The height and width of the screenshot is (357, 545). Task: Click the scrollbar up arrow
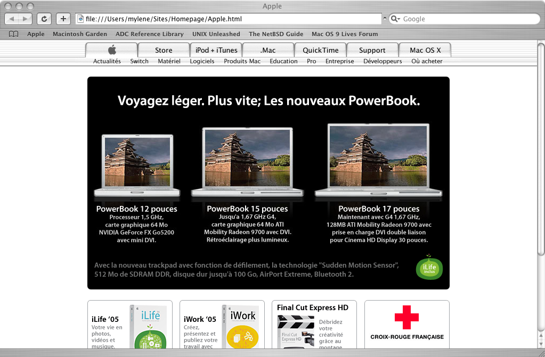(x=541, y=336)
